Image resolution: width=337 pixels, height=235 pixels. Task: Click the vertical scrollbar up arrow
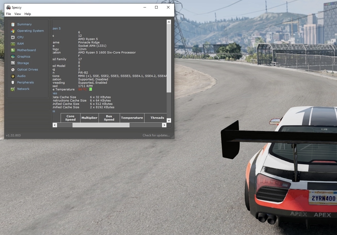(169, 22)
